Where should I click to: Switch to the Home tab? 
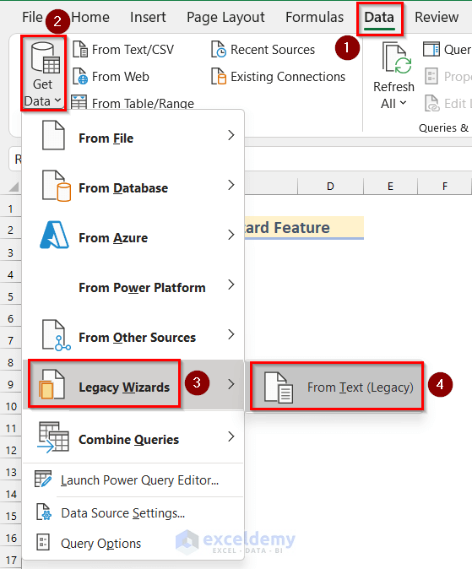coord(90,17)
